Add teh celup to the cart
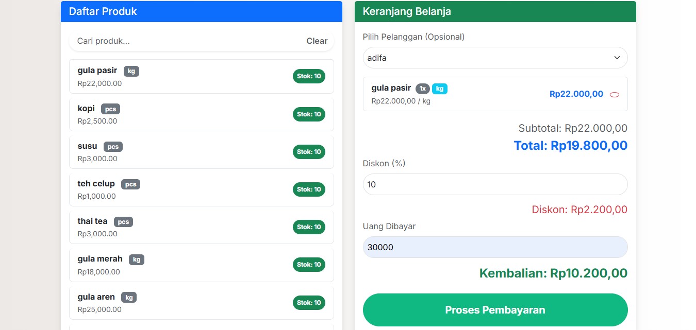The width and height of the screenshot is (696, 330). (201, 189)
